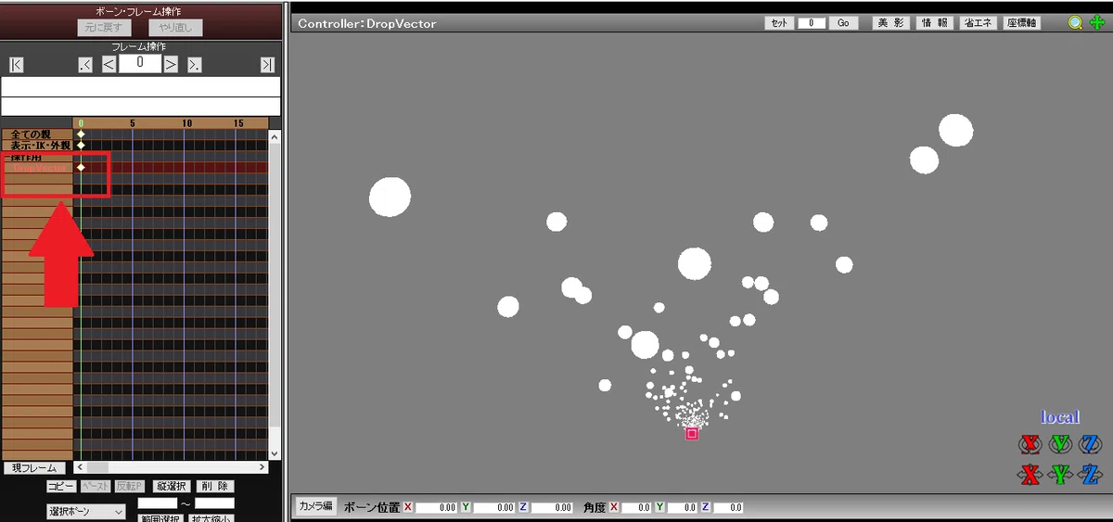
Task: Click frame 5 on the timeline ruler
Action: (x=133, y=123)
